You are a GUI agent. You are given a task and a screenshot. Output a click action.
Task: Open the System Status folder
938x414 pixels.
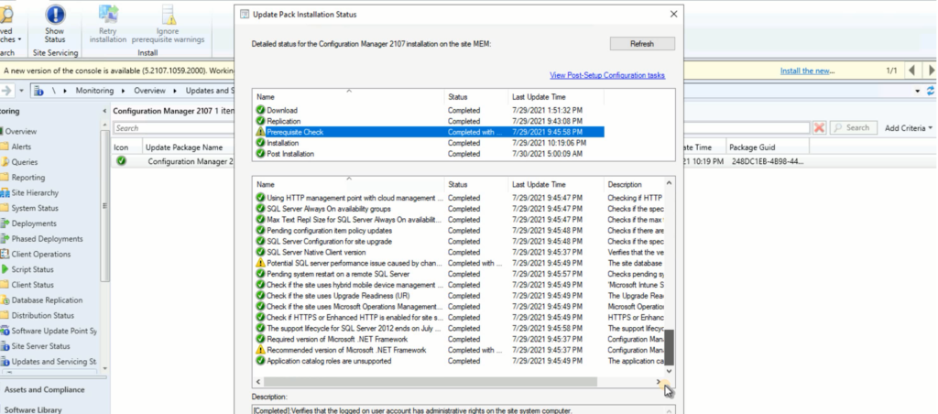[35, 208]
